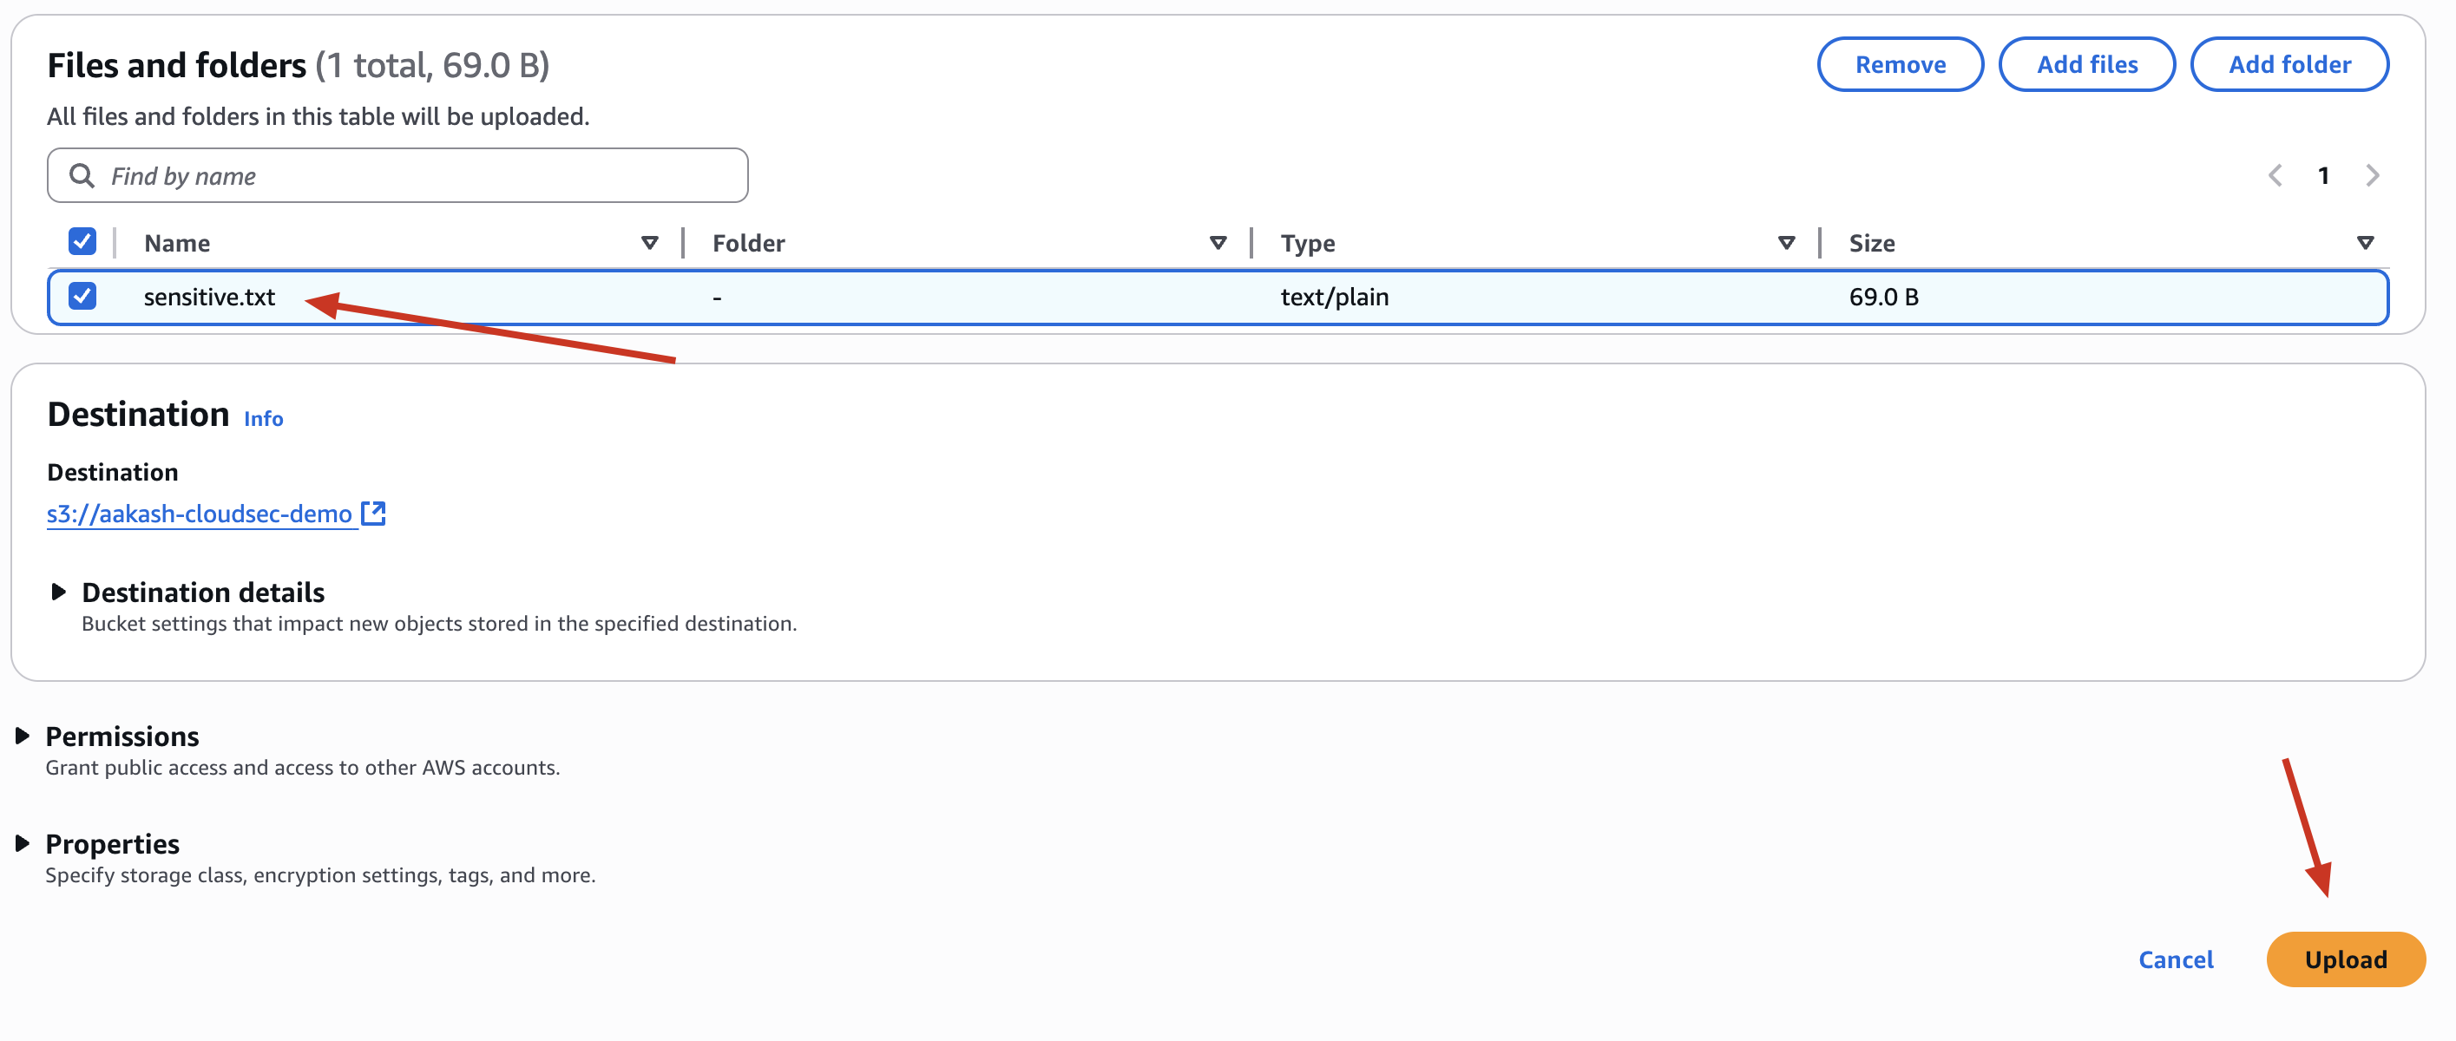The width and height of the screenshot is (2456, 1041).
Task: Uncheck the sensitive.txt row checkbox
Action: (x=82, y=297)
